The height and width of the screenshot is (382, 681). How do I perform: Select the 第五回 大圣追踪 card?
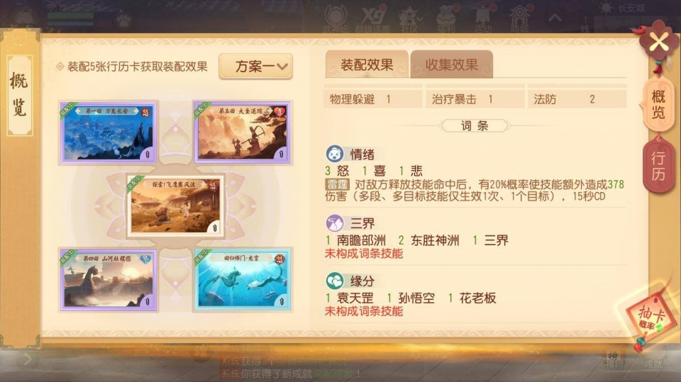click(x=242, y=133)
